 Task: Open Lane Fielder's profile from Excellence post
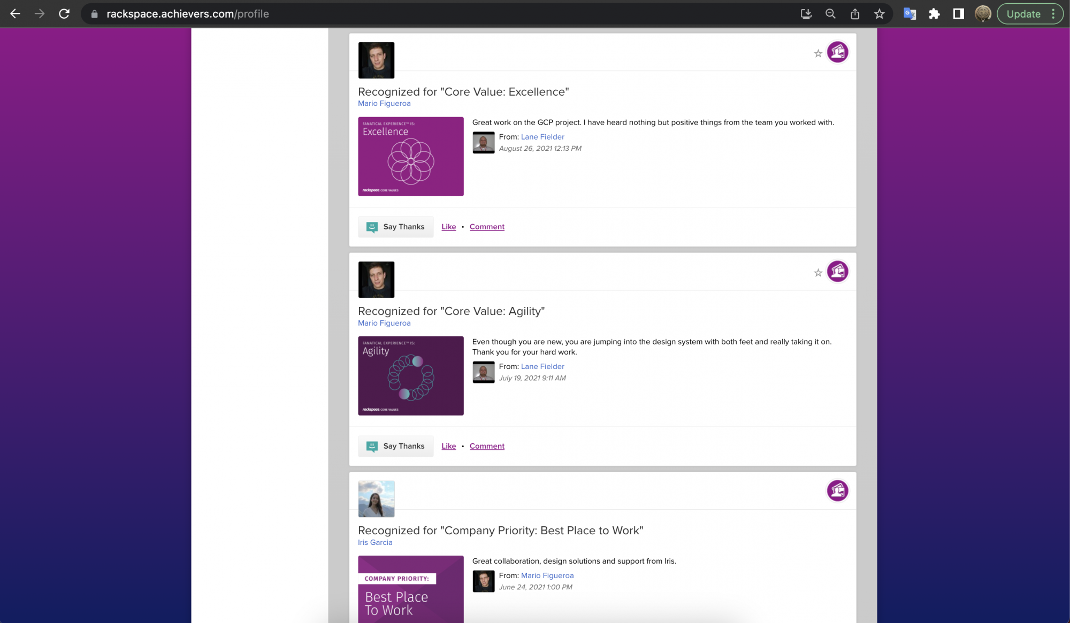pos(542,137)
